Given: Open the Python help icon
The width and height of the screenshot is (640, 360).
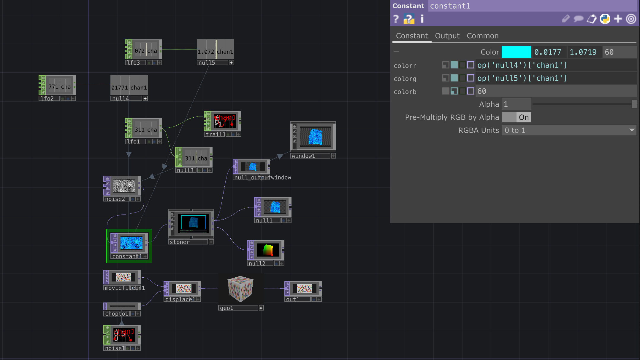Looking at the screenshot, I should pyautogui.click(x=409, y=19).
